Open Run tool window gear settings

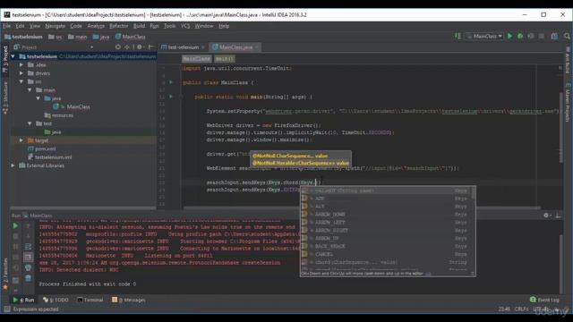click(546, 216)
